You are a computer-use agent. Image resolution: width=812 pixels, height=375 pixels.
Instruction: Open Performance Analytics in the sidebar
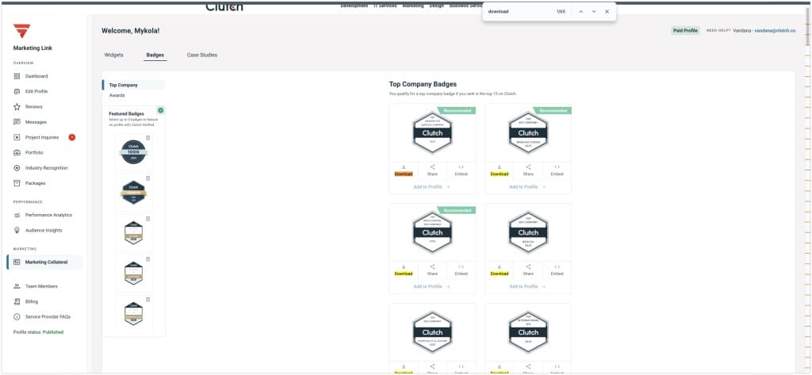tap(48, 215)
